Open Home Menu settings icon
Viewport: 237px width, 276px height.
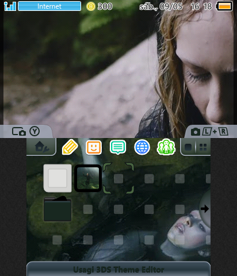click(41, 147)
